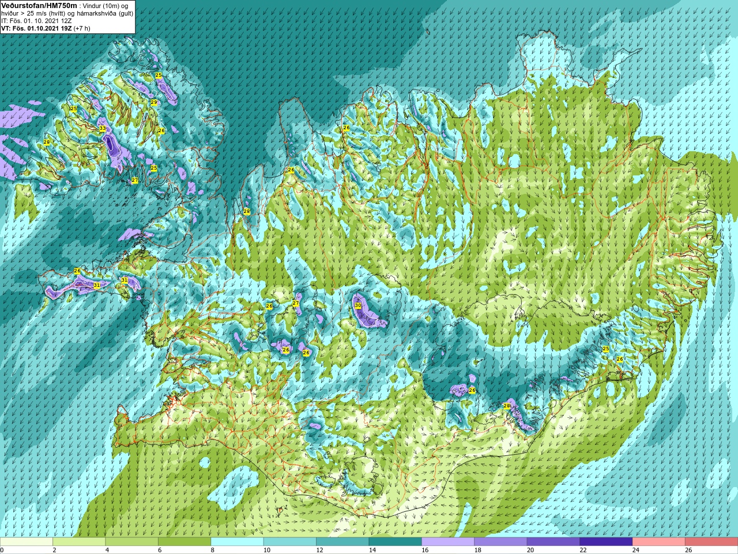Viewport: 738px width, 554px height.
Task: Click the 0–2 m/s pale yellow legend swatch
Action: coord(27,542)
